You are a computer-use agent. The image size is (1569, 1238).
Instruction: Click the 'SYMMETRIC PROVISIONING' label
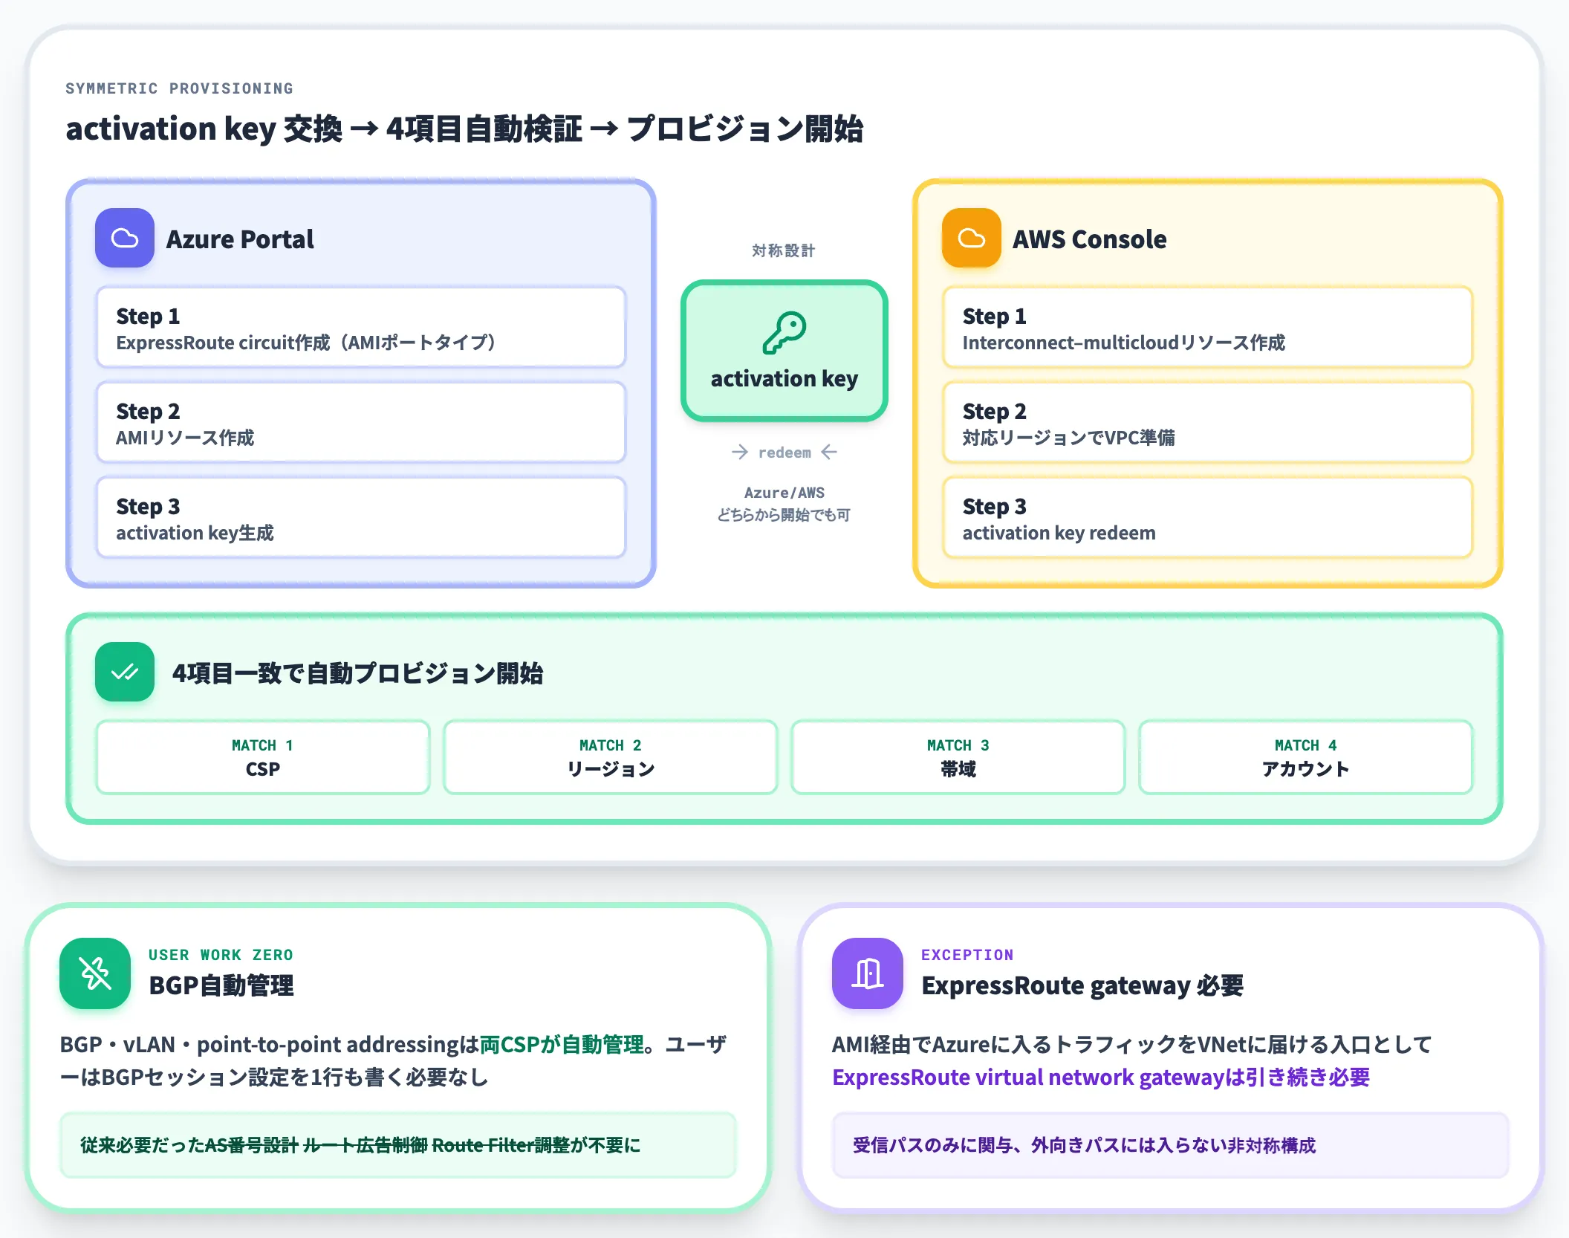pos(179,88)
